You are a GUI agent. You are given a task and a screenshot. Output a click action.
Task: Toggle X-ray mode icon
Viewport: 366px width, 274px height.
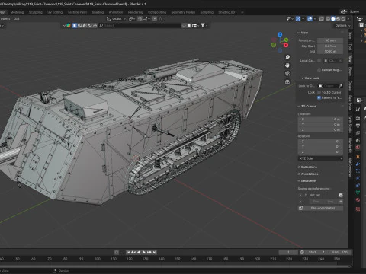pos(322,19)
